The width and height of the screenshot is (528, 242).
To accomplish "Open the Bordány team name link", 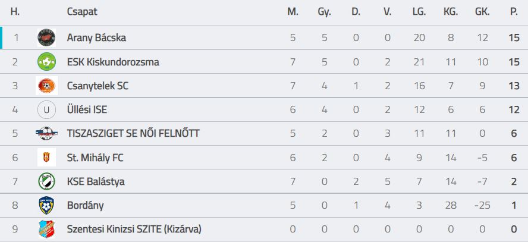I will tap(86, 205).
